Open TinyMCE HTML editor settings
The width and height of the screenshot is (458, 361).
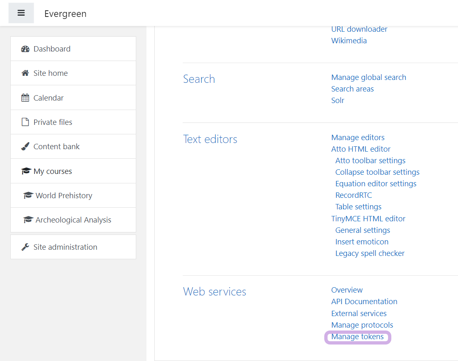[368, 219]
